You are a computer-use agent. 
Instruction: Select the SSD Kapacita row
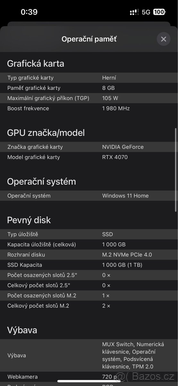(89, 265)
